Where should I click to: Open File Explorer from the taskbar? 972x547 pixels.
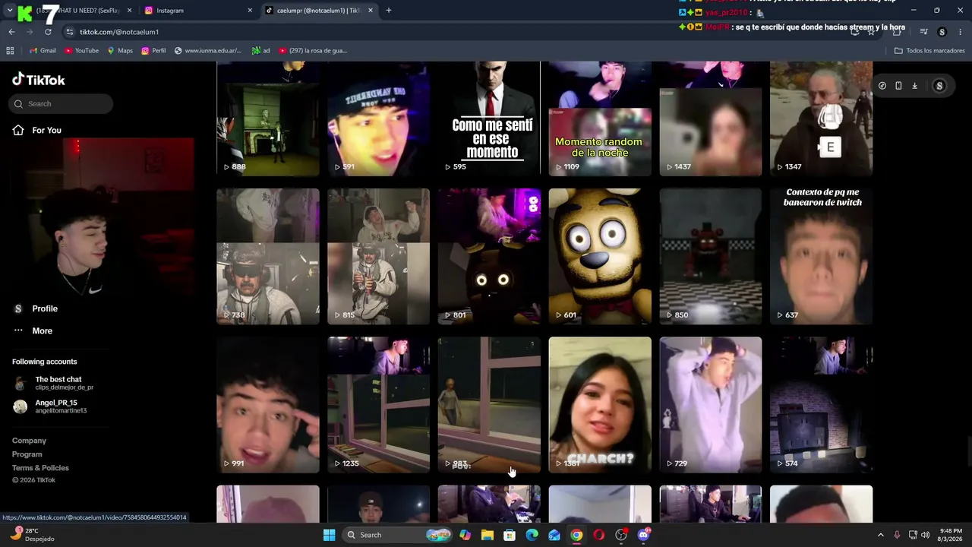click(488, 535)
